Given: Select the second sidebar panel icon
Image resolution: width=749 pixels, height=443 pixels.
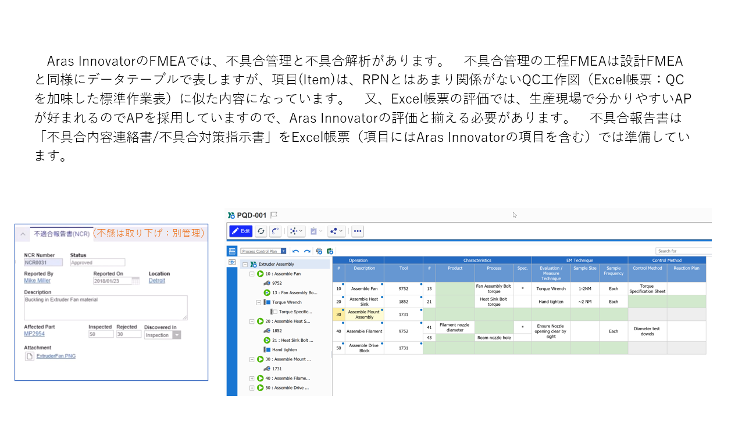Looking at the screenshot, I should pos(232,262).
